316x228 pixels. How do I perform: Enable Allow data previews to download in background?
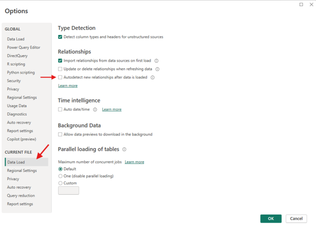point(60,134)
